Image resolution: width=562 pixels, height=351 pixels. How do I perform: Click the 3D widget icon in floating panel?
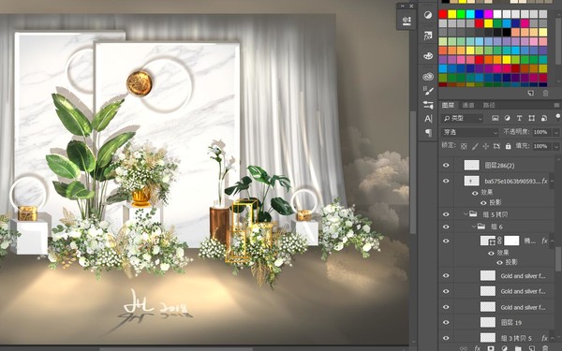click(407, 21)
